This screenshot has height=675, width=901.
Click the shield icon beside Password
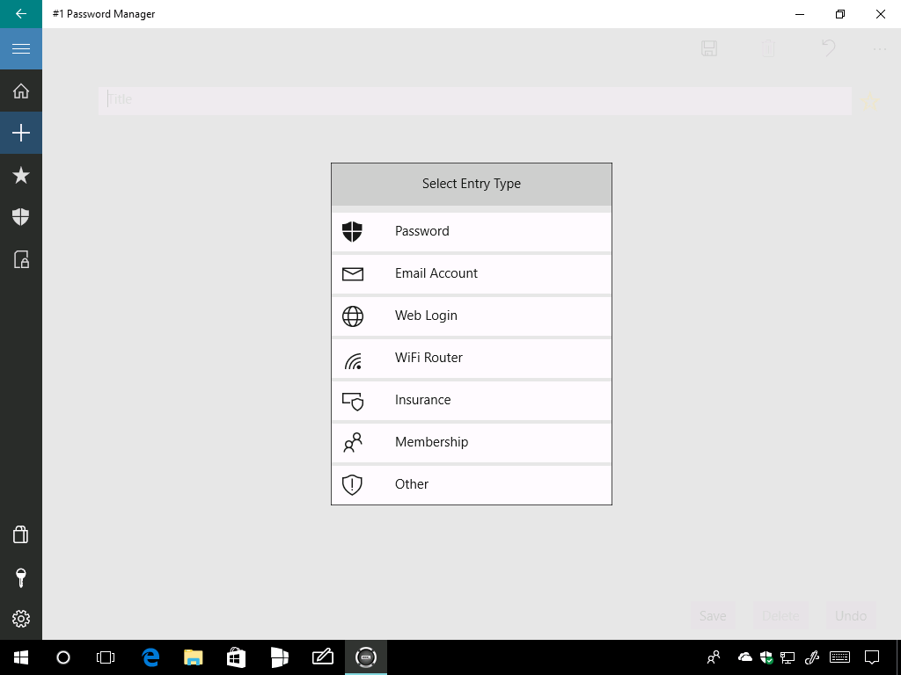point(352,232)
